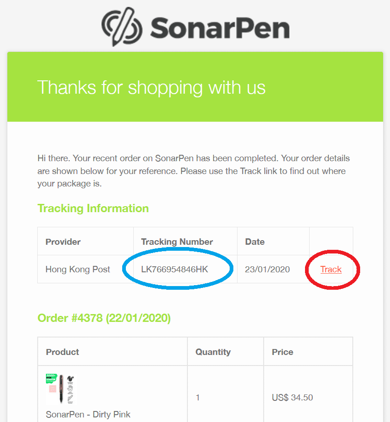This screenshot has width=390, height=422.
Task: Click the Quantity column header
Action: [213, 352]
